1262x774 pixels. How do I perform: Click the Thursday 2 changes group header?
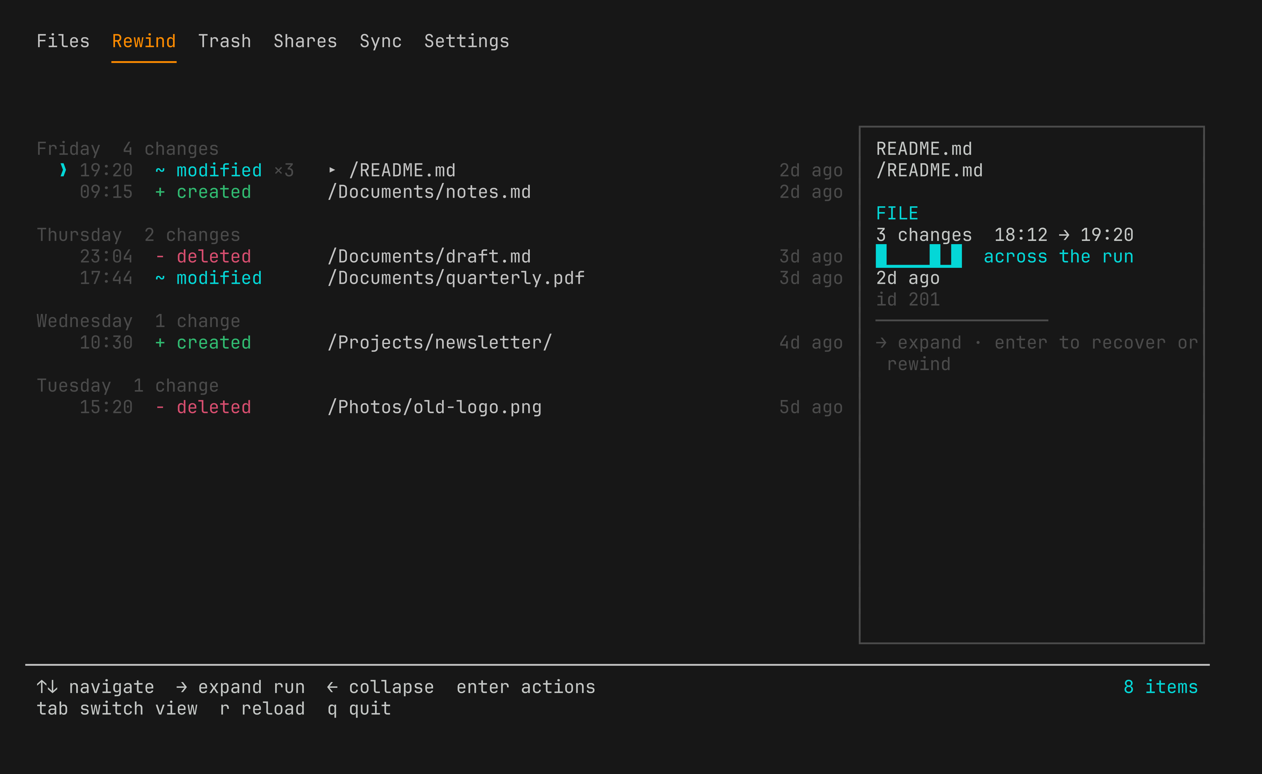(x=138, y=235)
